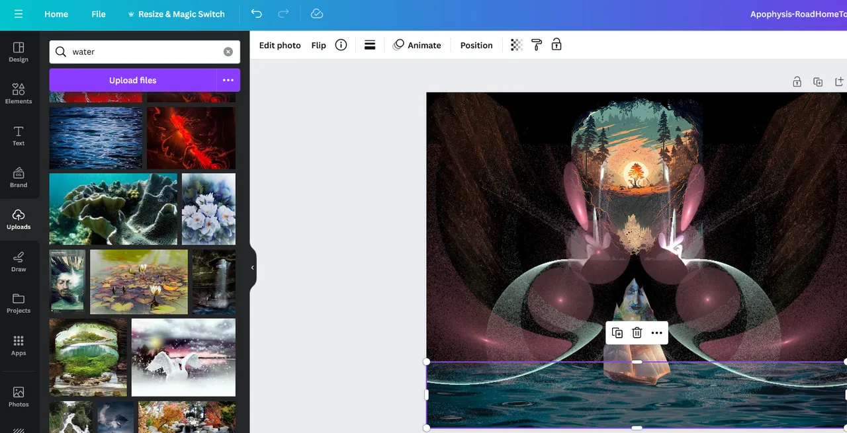Click the uploads search field

144,52
